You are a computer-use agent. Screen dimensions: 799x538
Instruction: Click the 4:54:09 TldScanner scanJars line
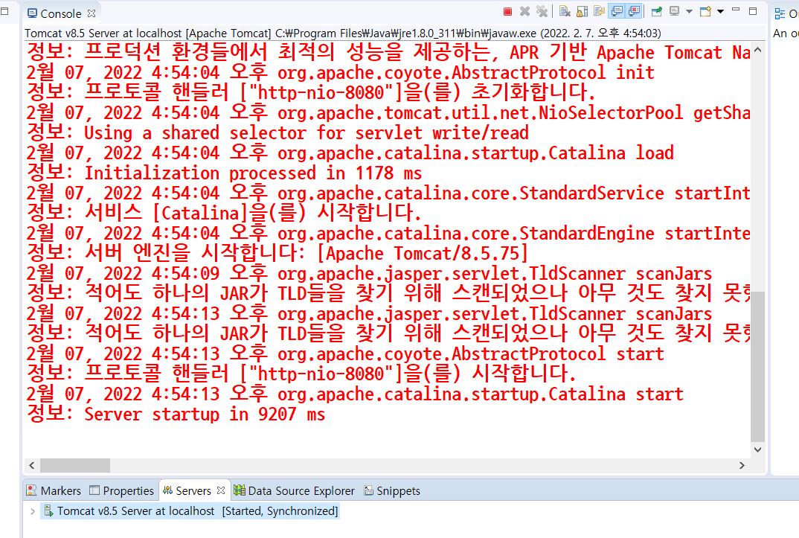369,273
